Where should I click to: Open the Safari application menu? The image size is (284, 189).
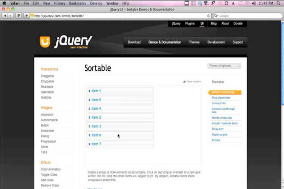(x=15, y=3)
